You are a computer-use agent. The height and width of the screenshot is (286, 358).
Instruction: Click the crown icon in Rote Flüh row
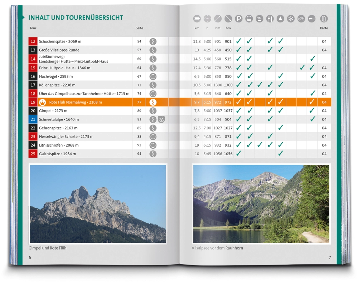43,102
